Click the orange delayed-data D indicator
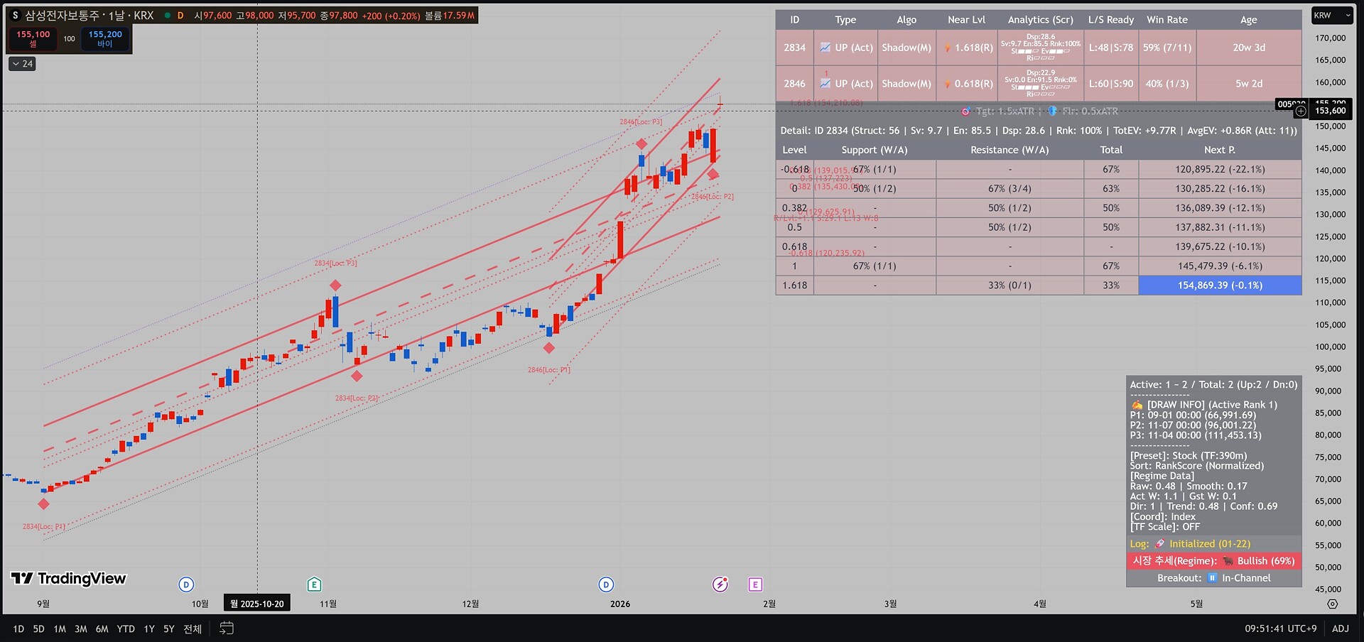Viewport: 1364px width, 642px height. 180,15
